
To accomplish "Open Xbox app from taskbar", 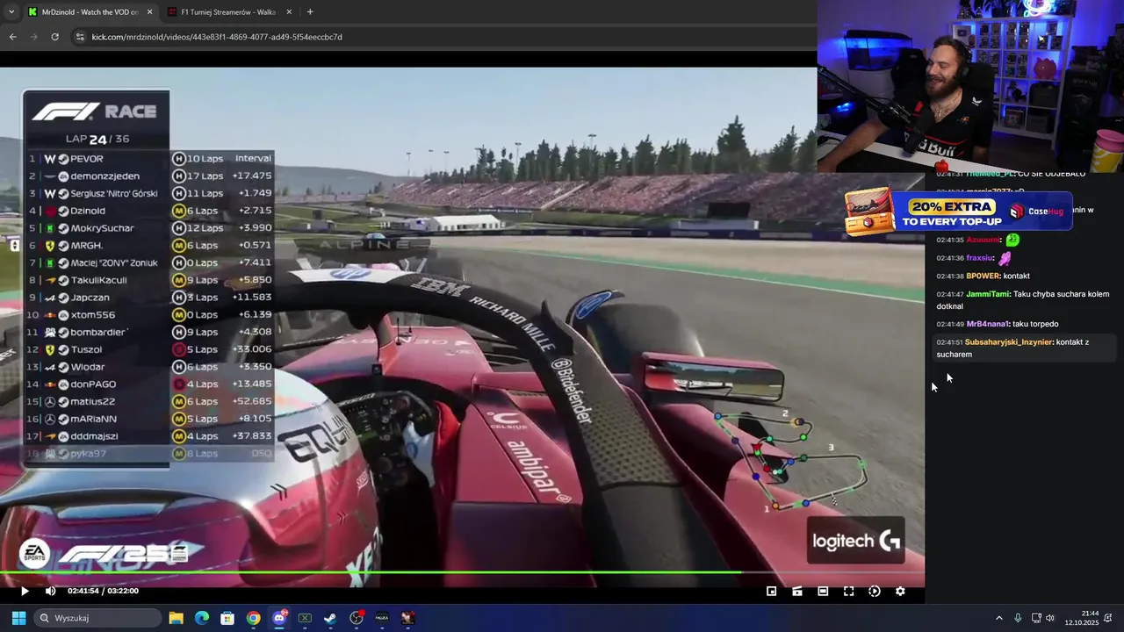I will tap(305, 618).
